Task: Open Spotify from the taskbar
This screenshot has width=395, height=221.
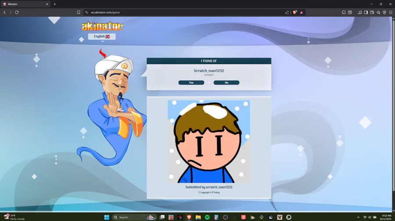Action: pyautogui.click(x=207, y=217)
